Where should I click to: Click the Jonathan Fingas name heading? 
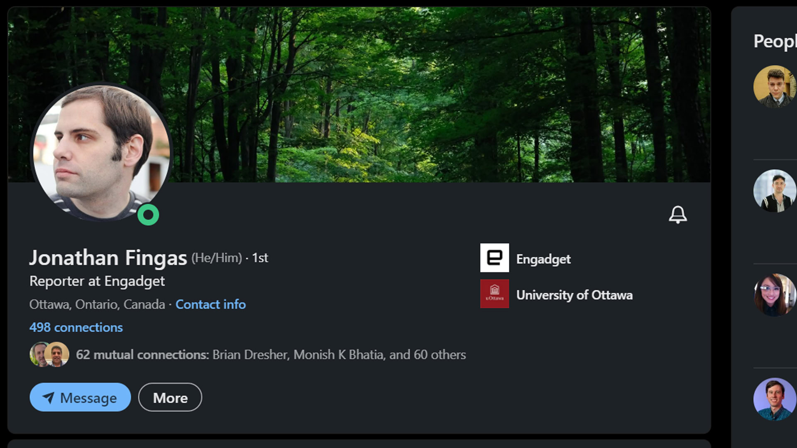[108, 258]
